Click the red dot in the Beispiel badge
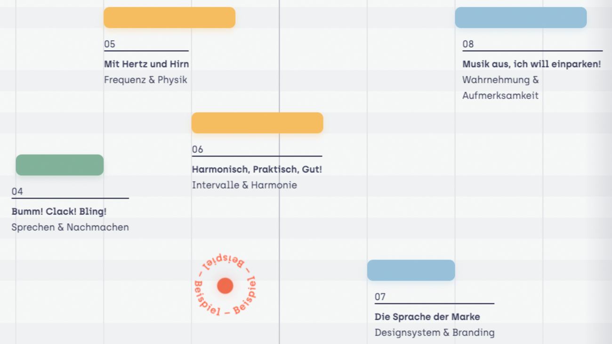The height and width of the screenshot is (344, 612). 225,285
